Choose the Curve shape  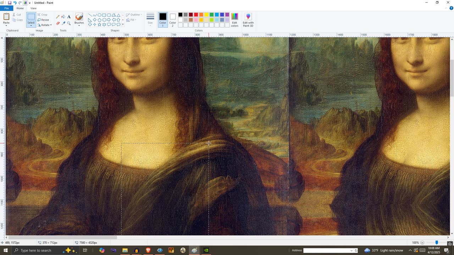(95, 15)
